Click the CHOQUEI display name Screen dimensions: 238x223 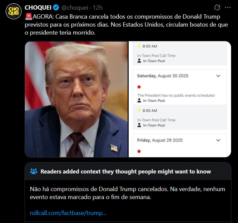[x=38, y=8]
